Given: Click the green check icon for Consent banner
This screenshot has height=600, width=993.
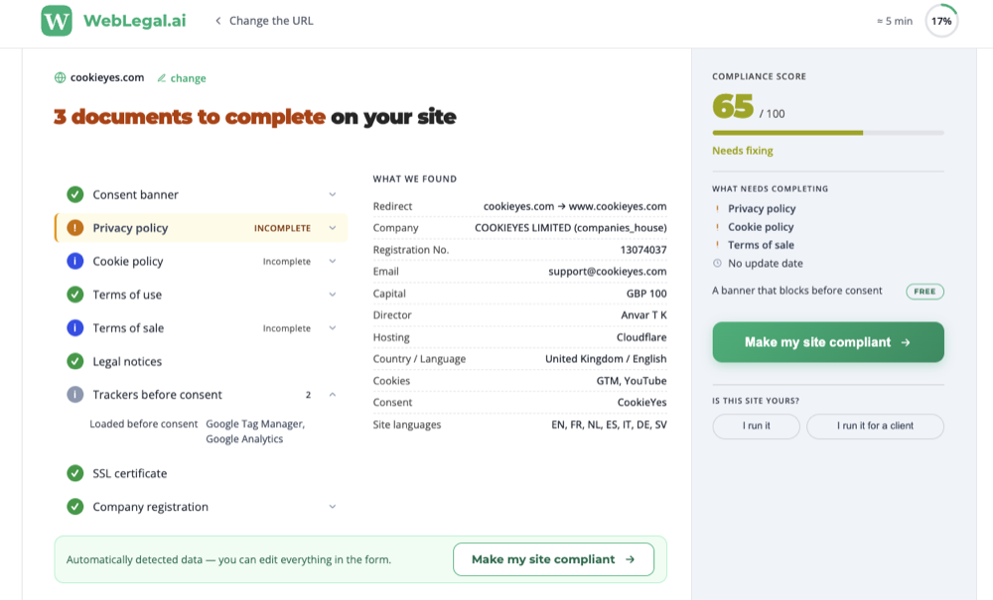Looking at the screenshot, I should pos(75,194).
